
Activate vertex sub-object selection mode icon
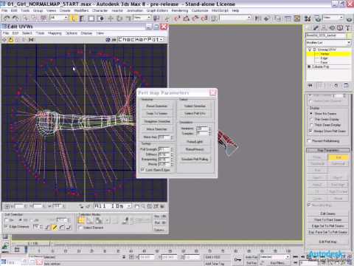point(81,220)
